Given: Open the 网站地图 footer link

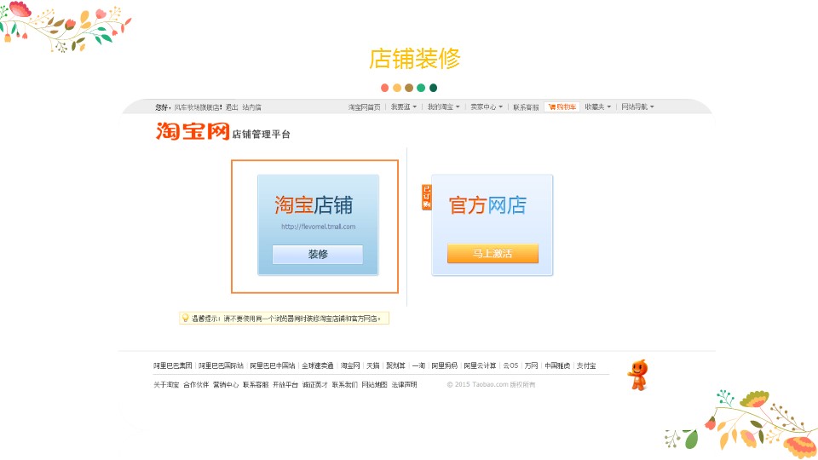Looking at the screenshot, I should [375, 384].
